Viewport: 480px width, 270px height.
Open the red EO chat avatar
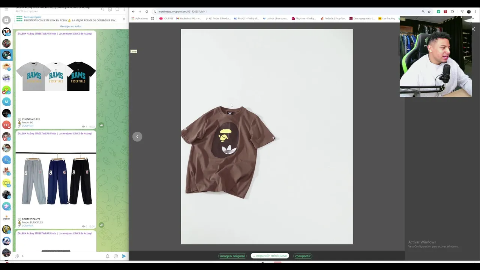pyautogui.click(x=6, y=125)
